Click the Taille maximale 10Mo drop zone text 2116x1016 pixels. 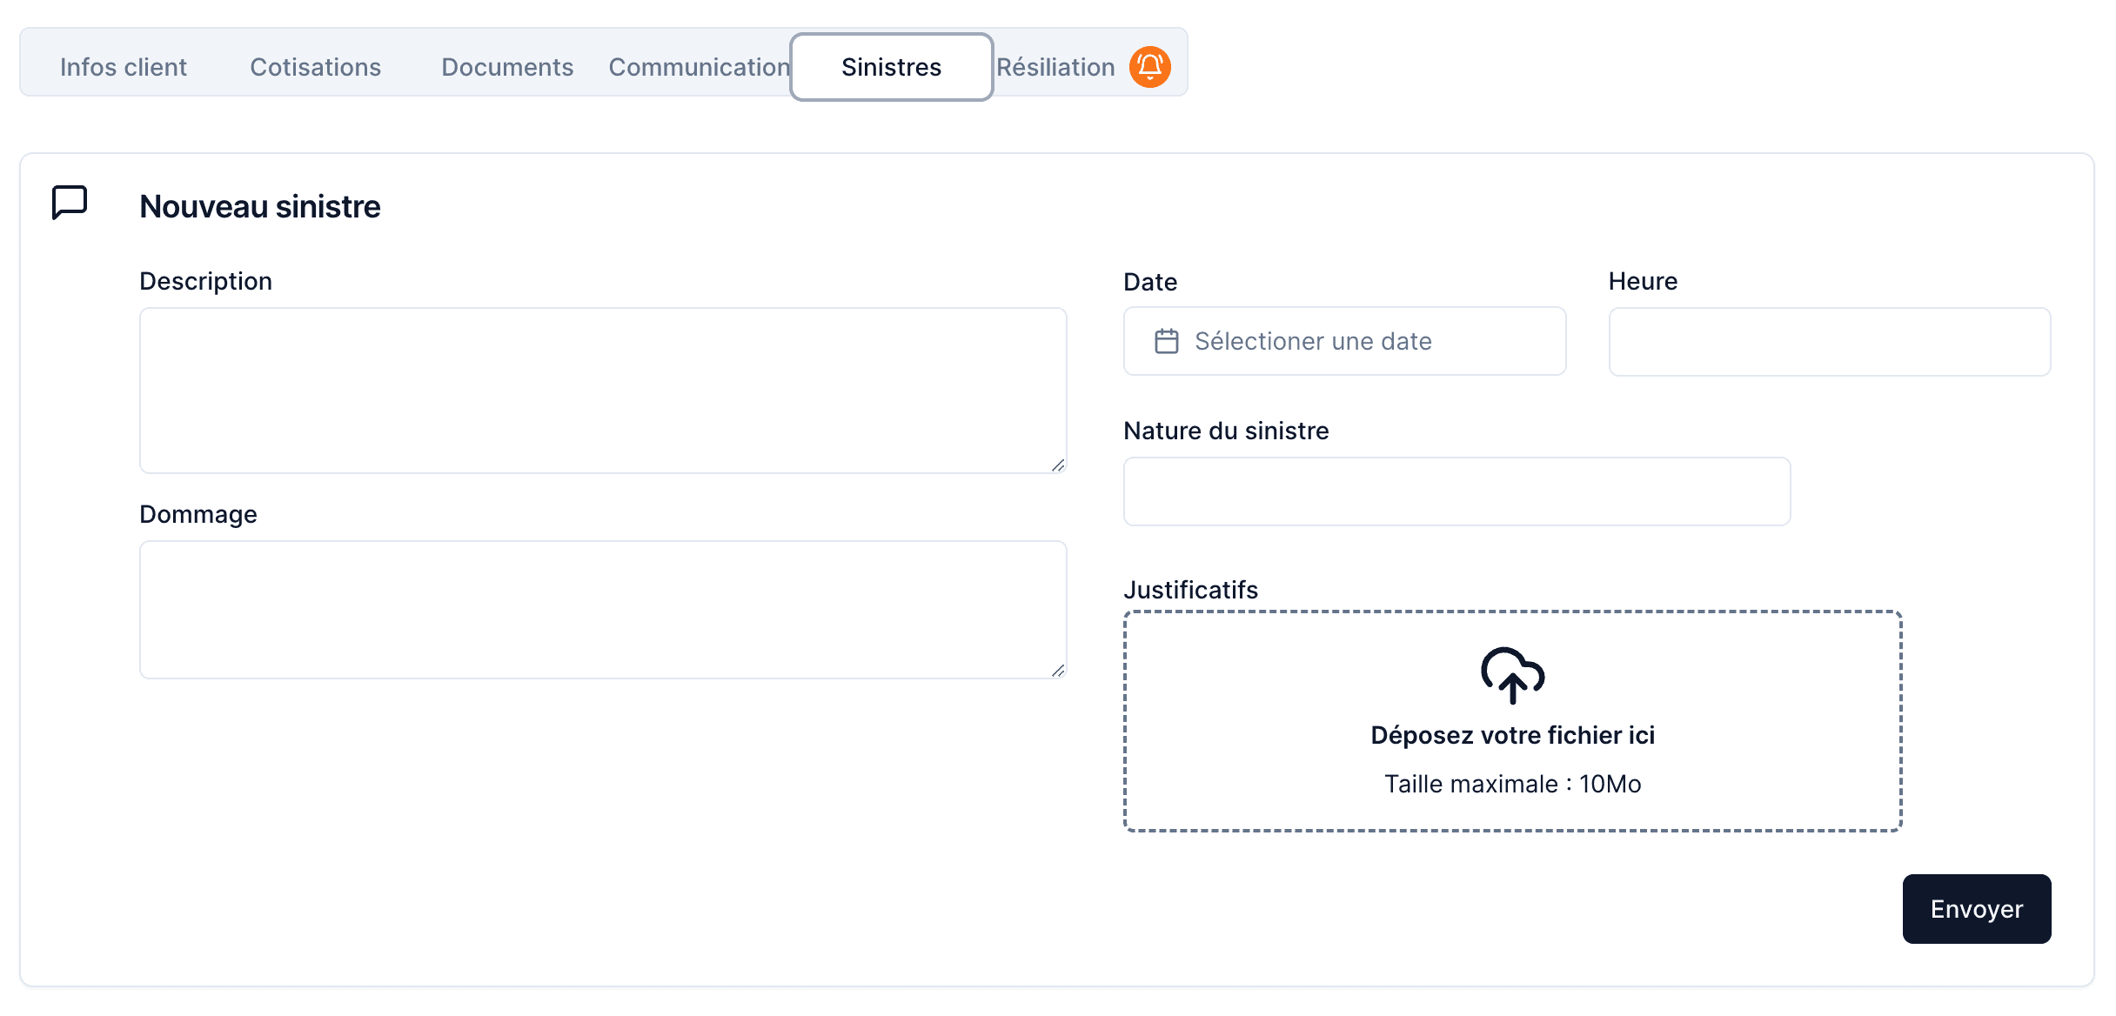[x=1512, y=784]
